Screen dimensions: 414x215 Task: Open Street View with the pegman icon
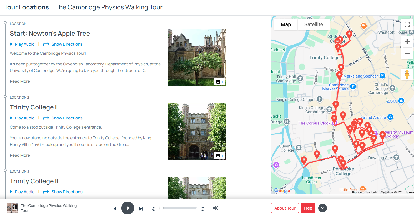click(407, 74)
